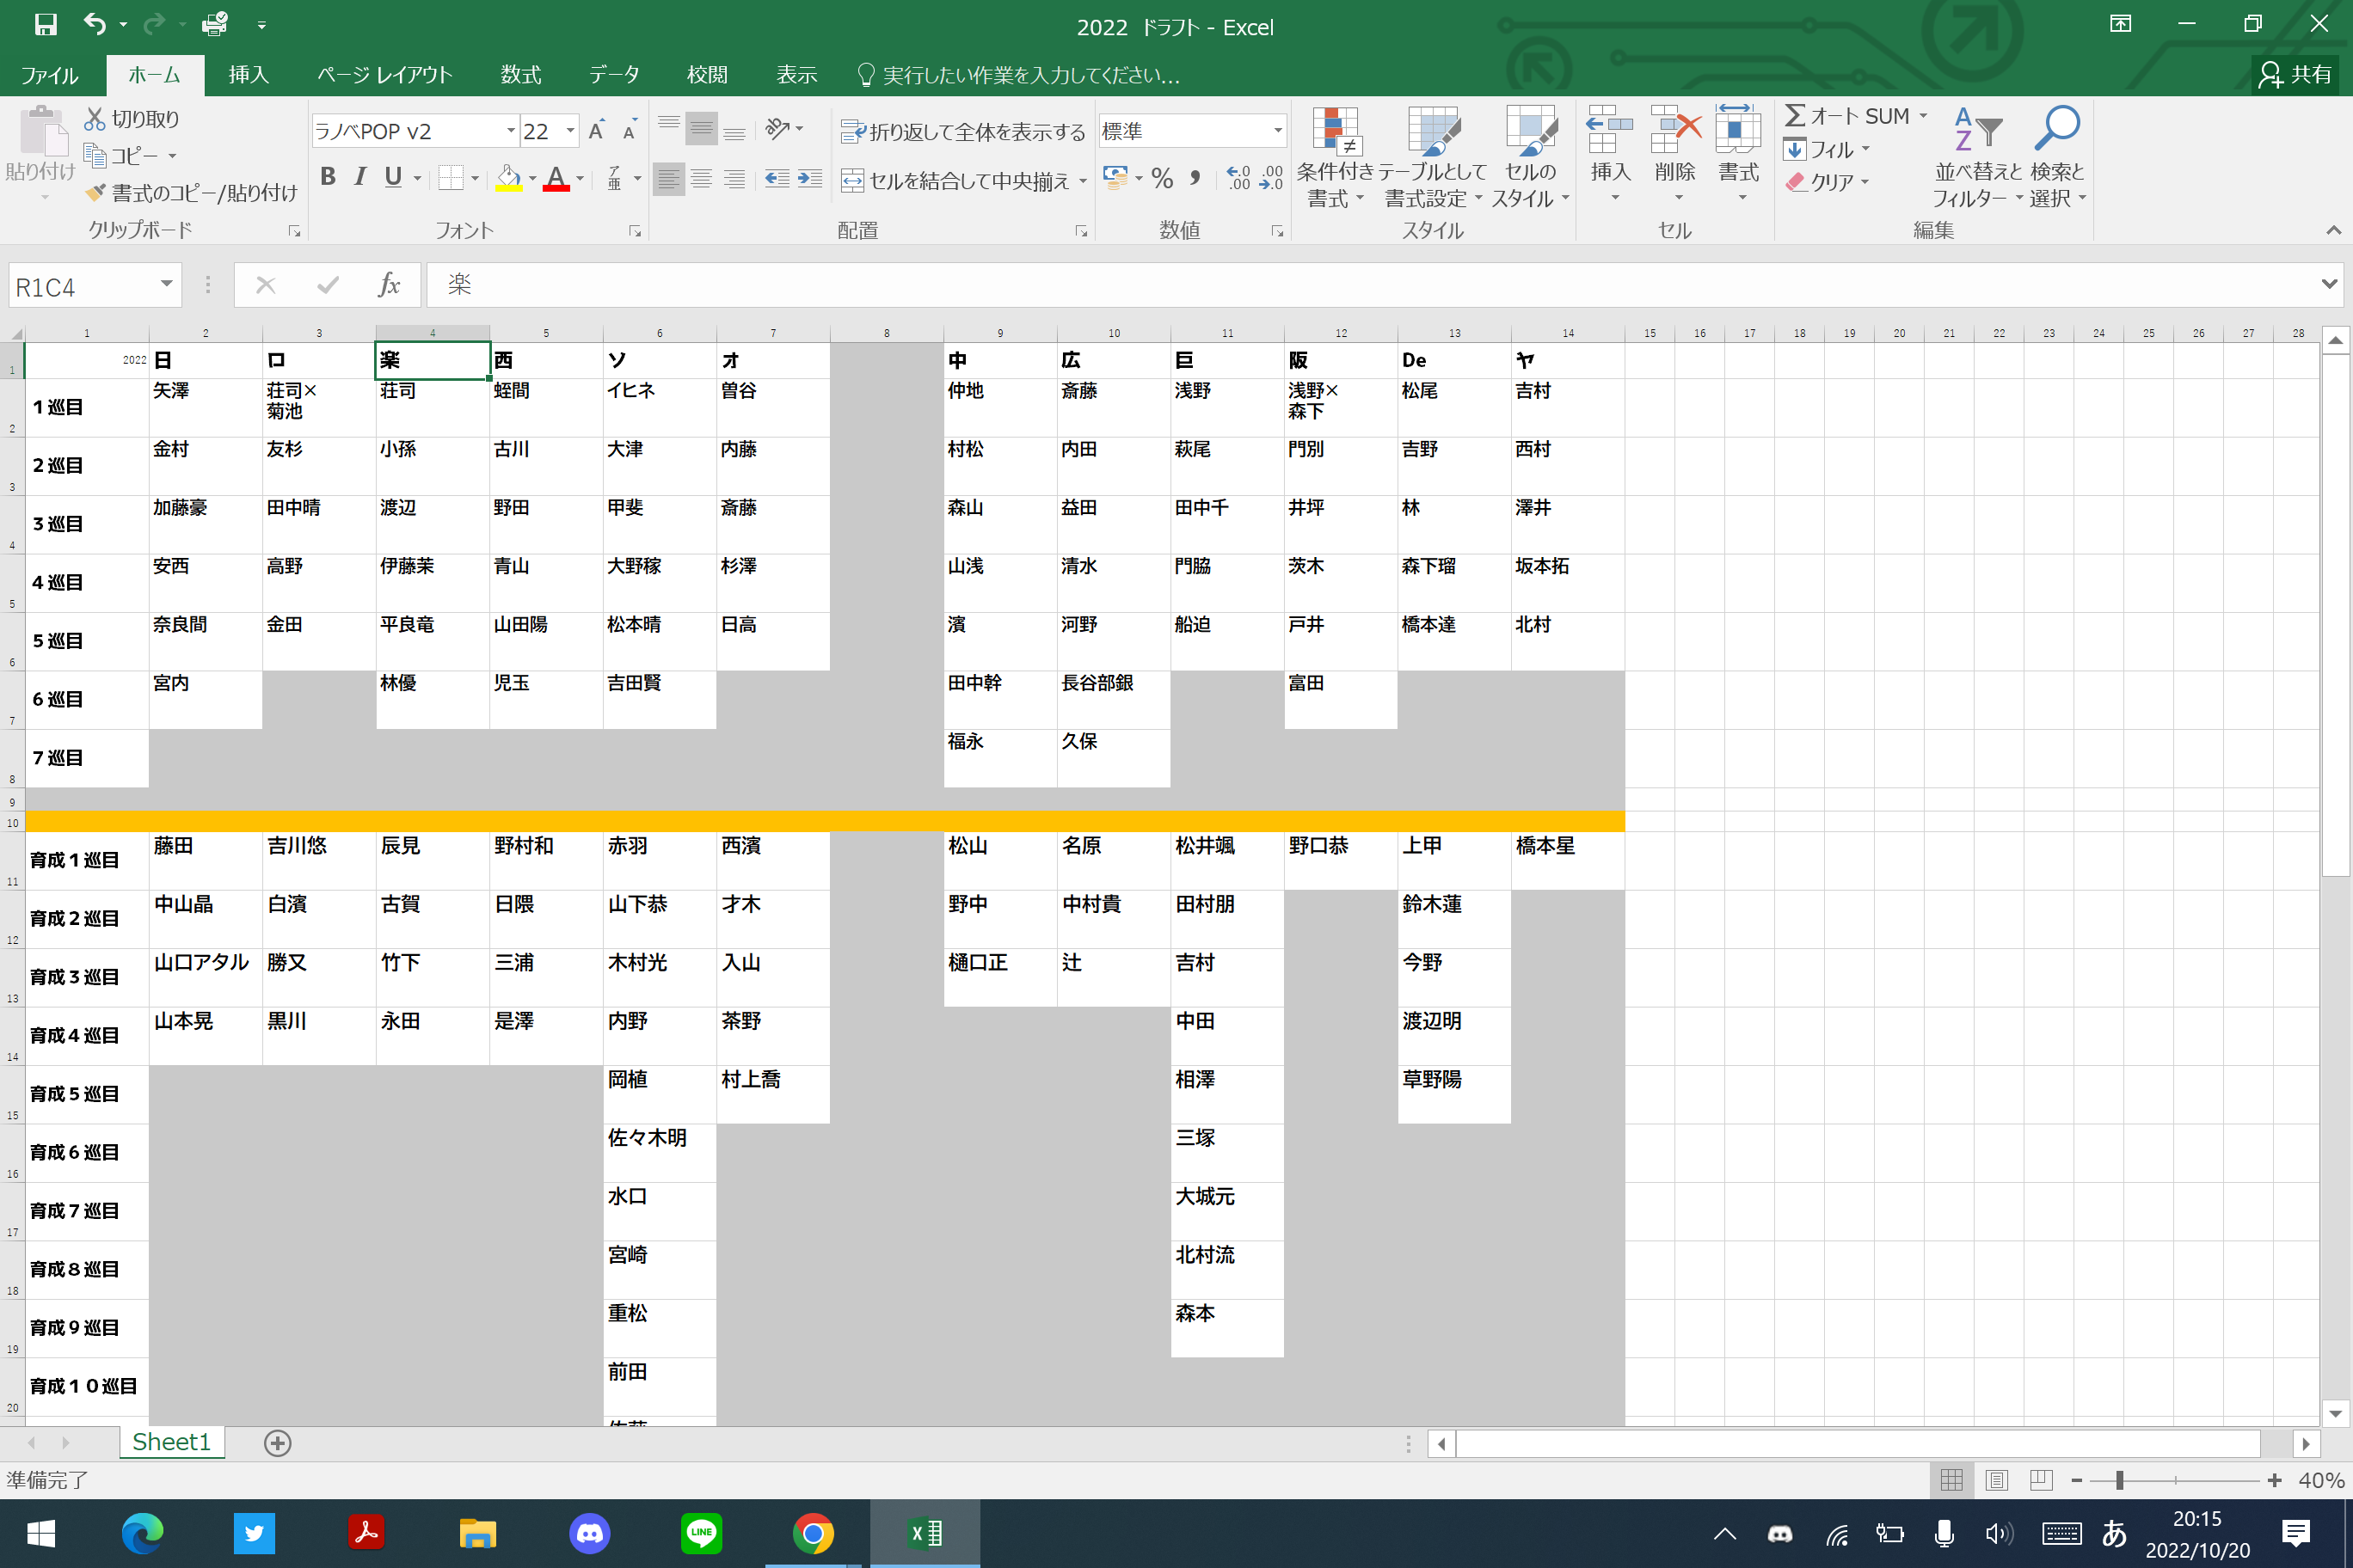Image resolution: width=2353 pixels, height=1568 pixels.
Task: Switch to the 数式 ribbon tab
Action: click(520, 75)
